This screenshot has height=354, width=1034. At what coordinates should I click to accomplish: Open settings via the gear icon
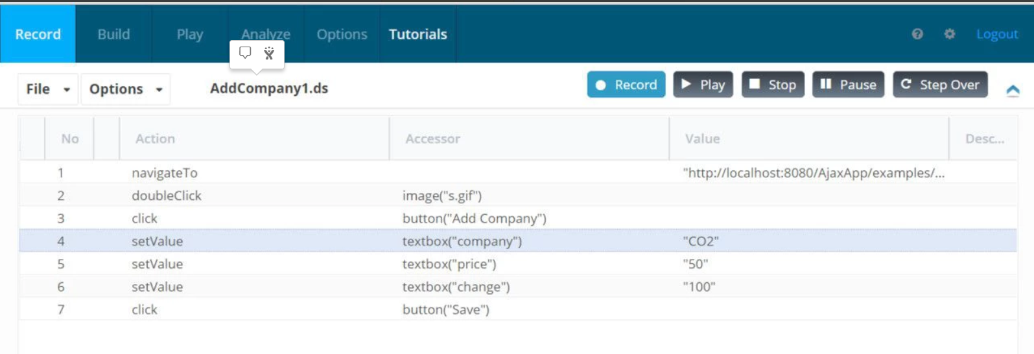pyautogui.click(x=950, y=34)
